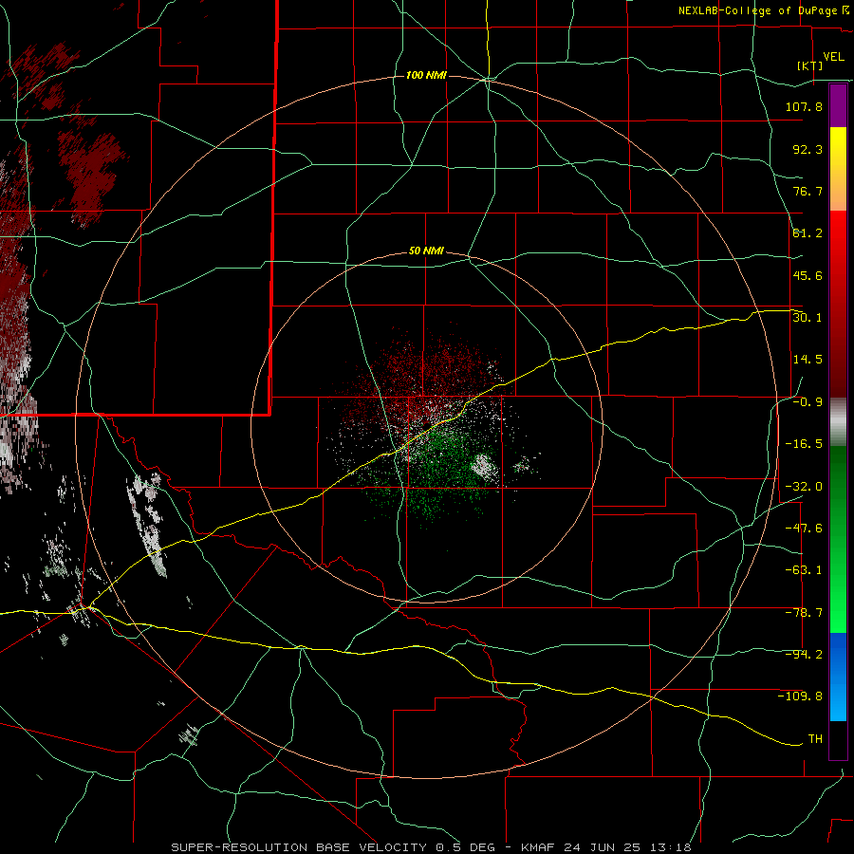Click the NEXLAB-College of DuPage watermark text
Image resolution: width=854 pixels, height=854 pixels.
click(x=763, y=10)
